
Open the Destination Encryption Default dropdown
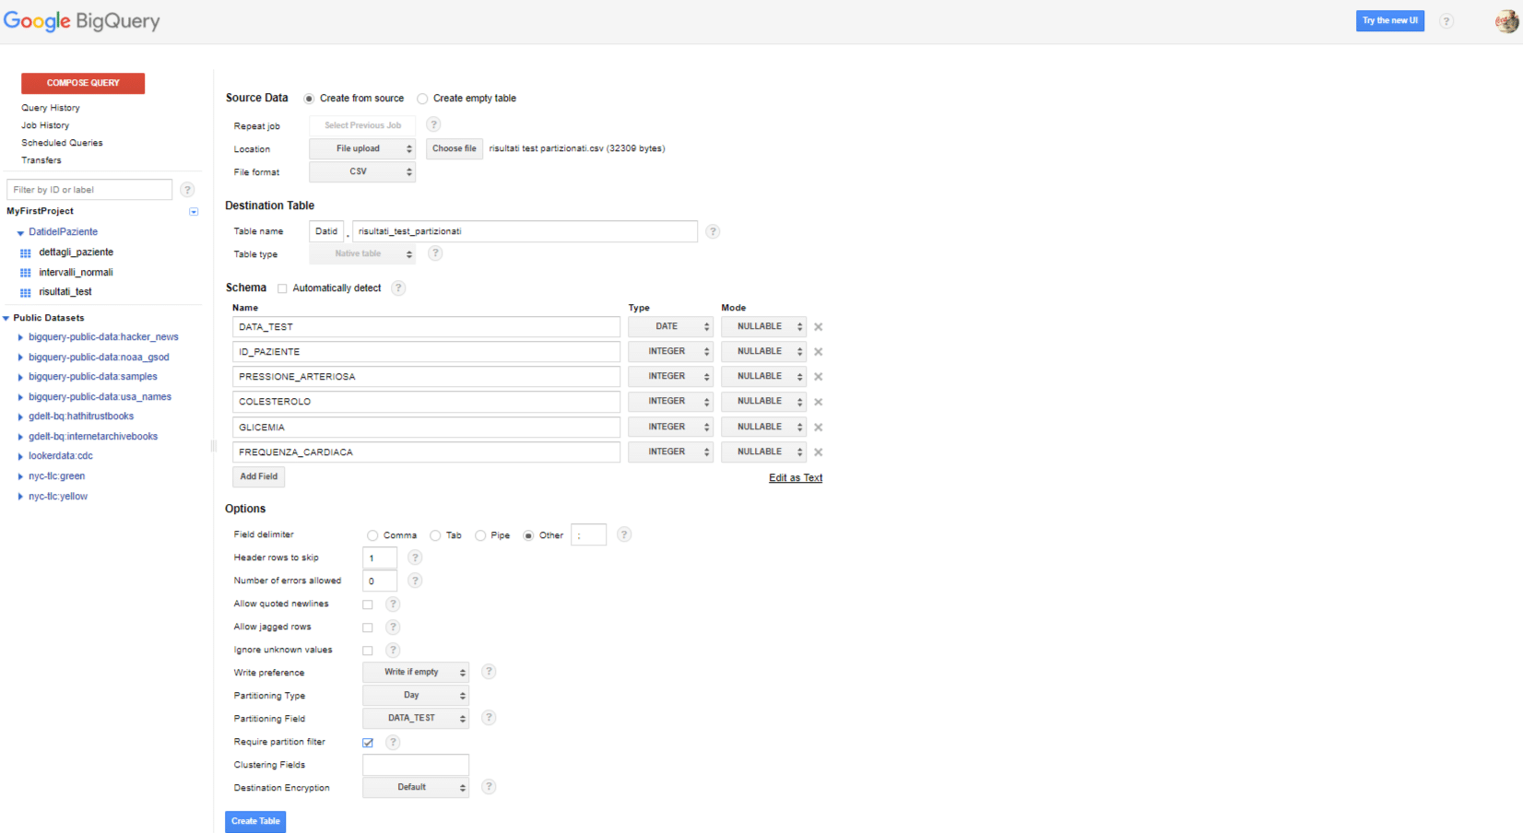416,787
